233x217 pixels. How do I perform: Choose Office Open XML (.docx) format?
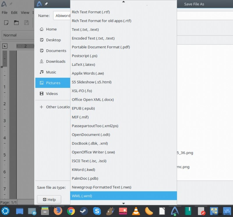point(93,100)
